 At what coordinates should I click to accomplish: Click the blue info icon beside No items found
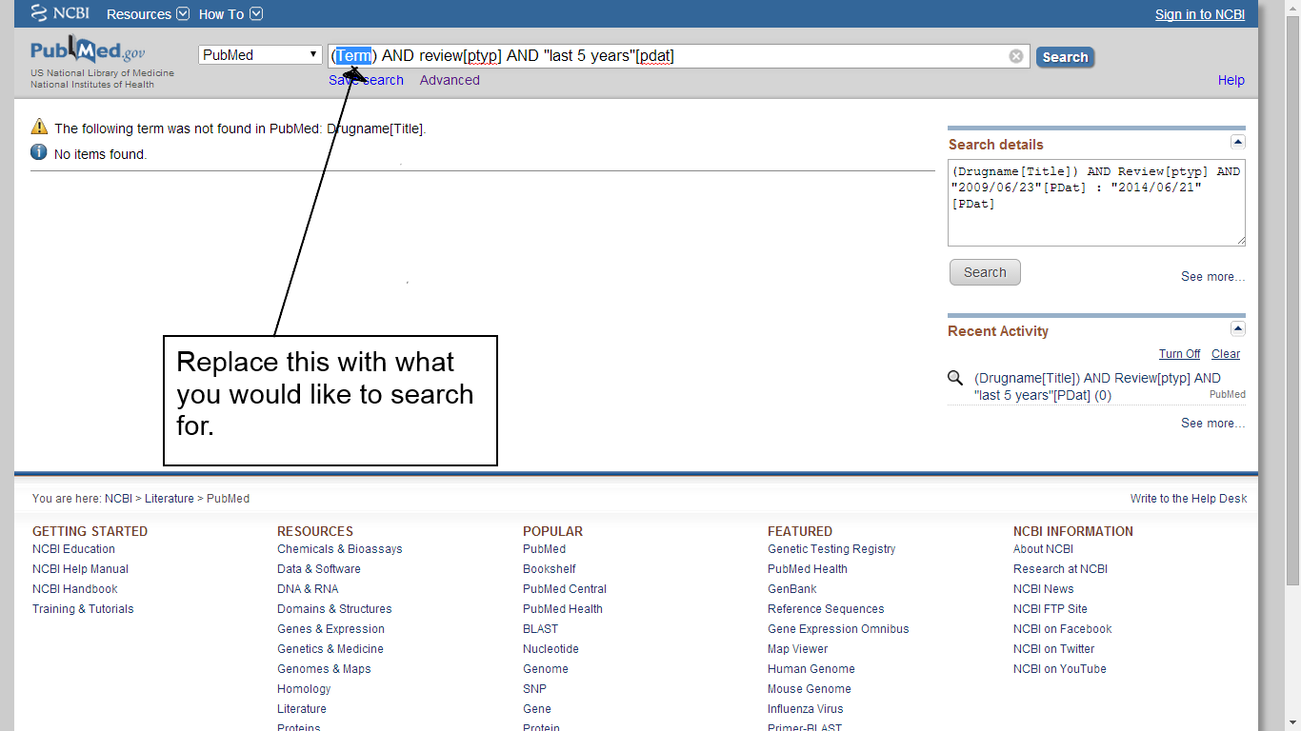click(x=39, y=152)
